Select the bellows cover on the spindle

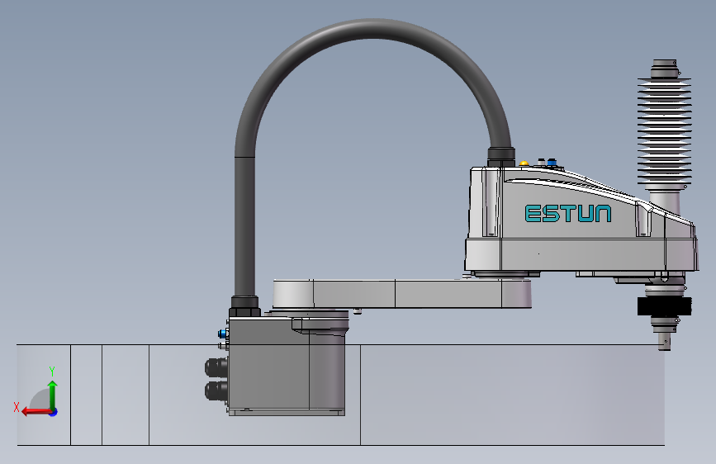coord(665,132)
